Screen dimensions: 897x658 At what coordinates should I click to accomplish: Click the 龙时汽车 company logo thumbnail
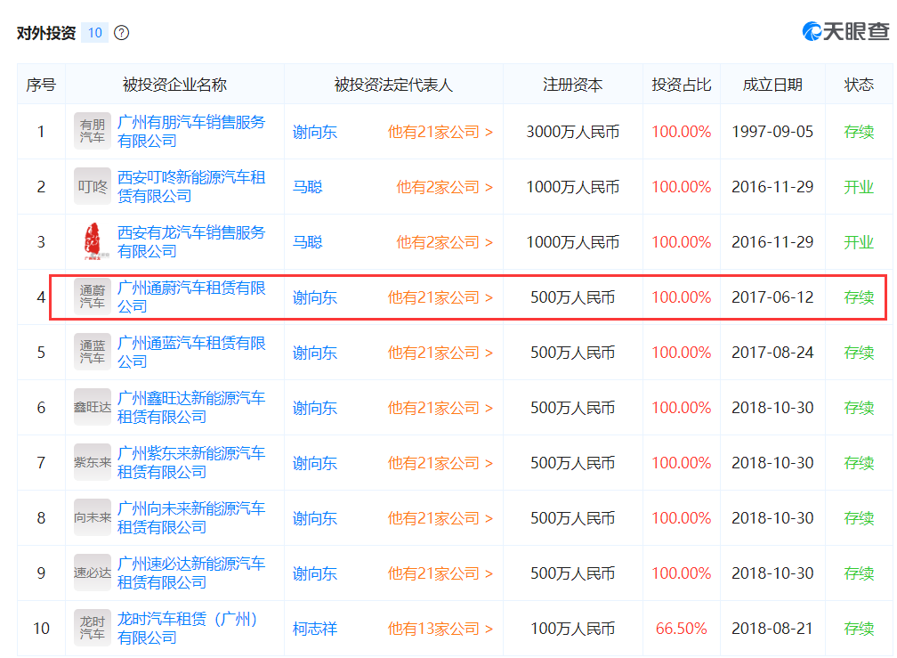pos(93,629)
